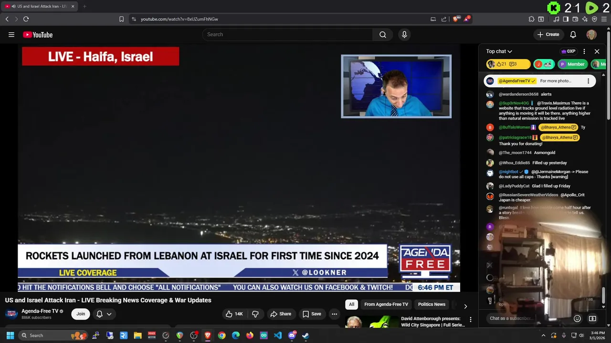Open notification bell preferences dropdown
This screenshot has height=343, width=611.
pos(104,314)
